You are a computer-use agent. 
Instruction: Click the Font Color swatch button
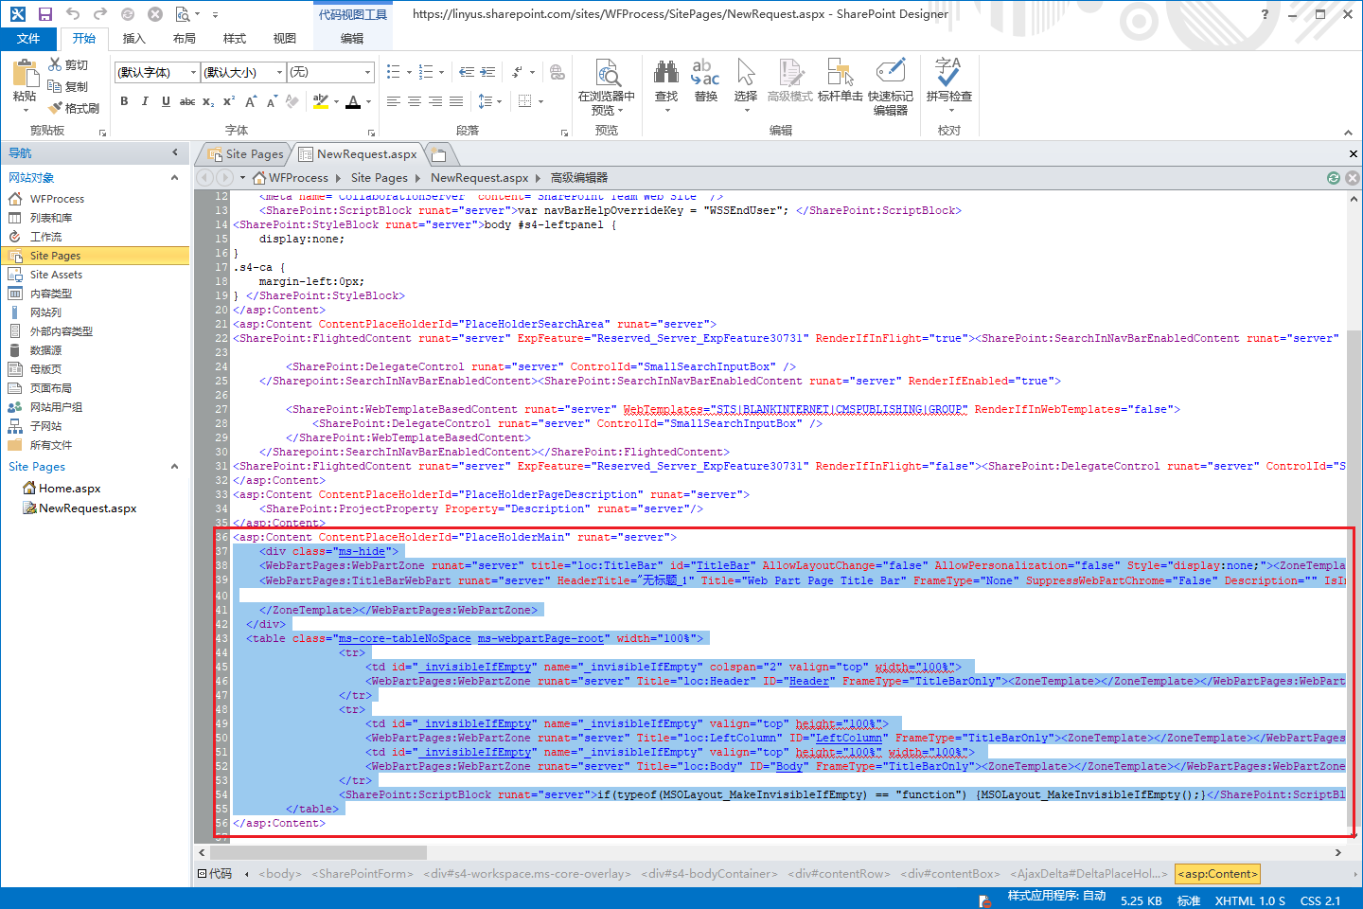click(x=353, y=101)
